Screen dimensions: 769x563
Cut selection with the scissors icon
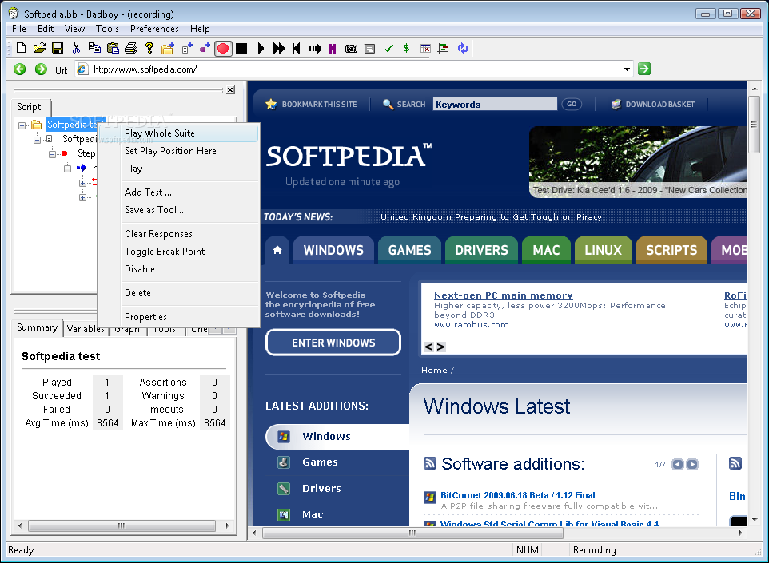tap(76, 48)
